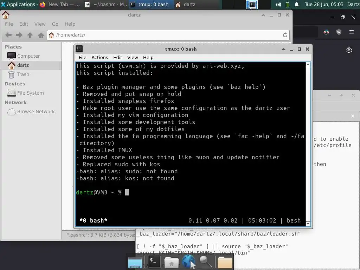Click the clock Tue 28 Jun, 05:03

324,4
